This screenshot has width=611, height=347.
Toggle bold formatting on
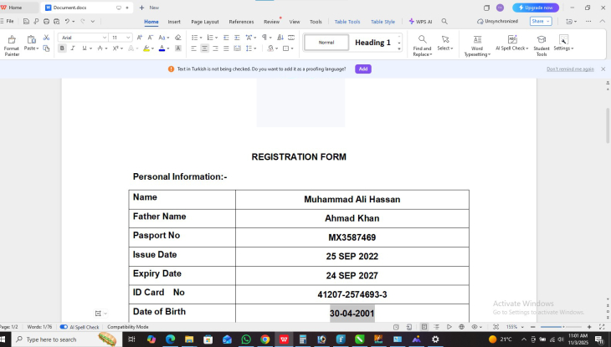click(x=62, y=48)
